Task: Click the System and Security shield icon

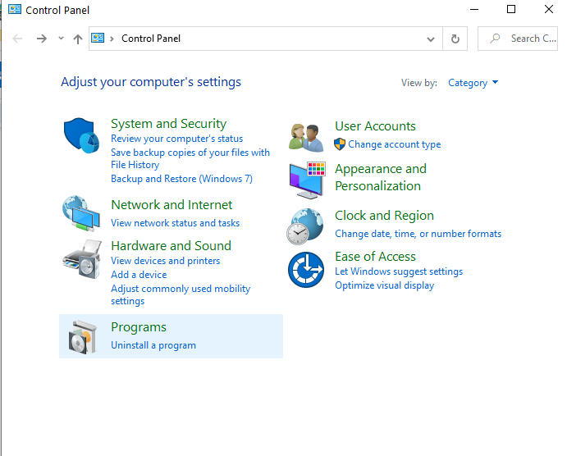Action: click(80, 134)
